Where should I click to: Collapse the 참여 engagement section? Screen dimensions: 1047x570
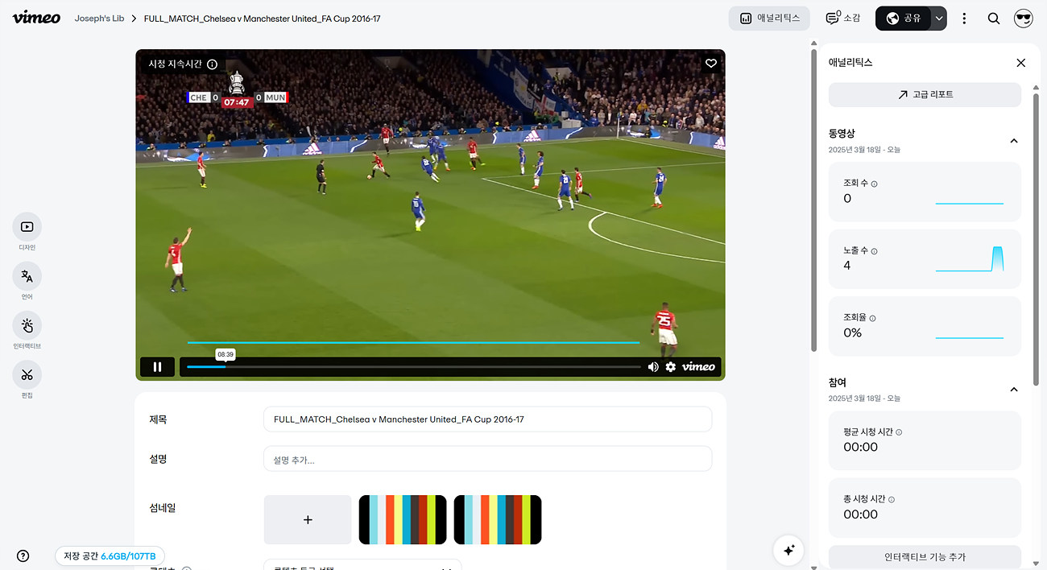1014,390
